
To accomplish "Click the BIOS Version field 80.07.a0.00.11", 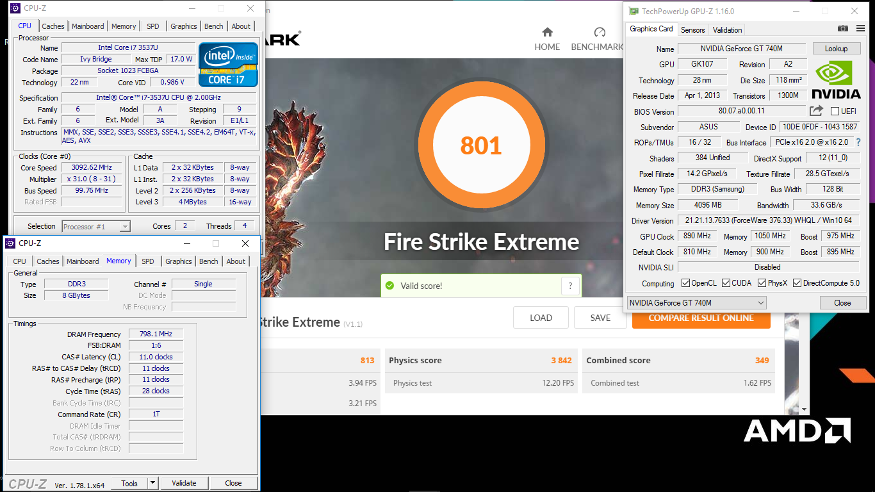I will (x=741, y=111).
